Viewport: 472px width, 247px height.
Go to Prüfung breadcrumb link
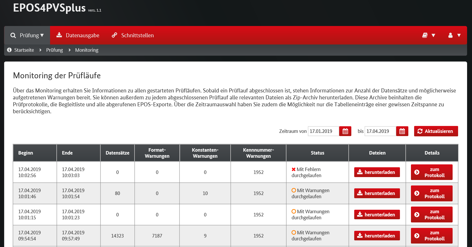tap(54, 50)
